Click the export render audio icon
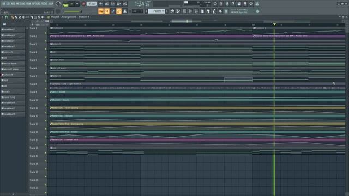 coord(245,4)
